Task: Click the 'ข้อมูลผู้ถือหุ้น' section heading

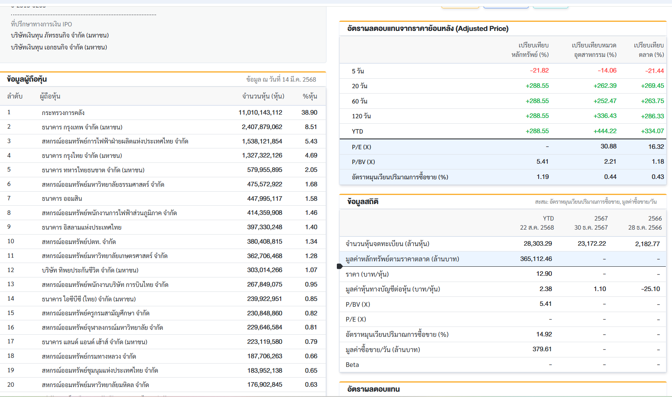Action: click(27, 79)
